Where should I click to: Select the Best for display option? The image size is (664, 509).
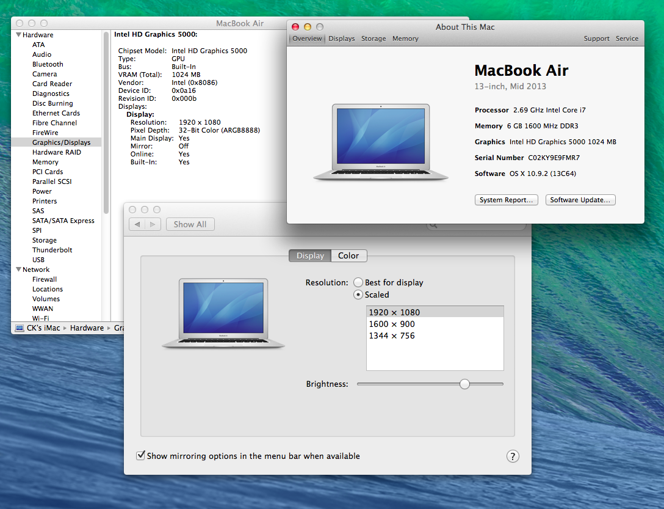[x=358, y=283]
